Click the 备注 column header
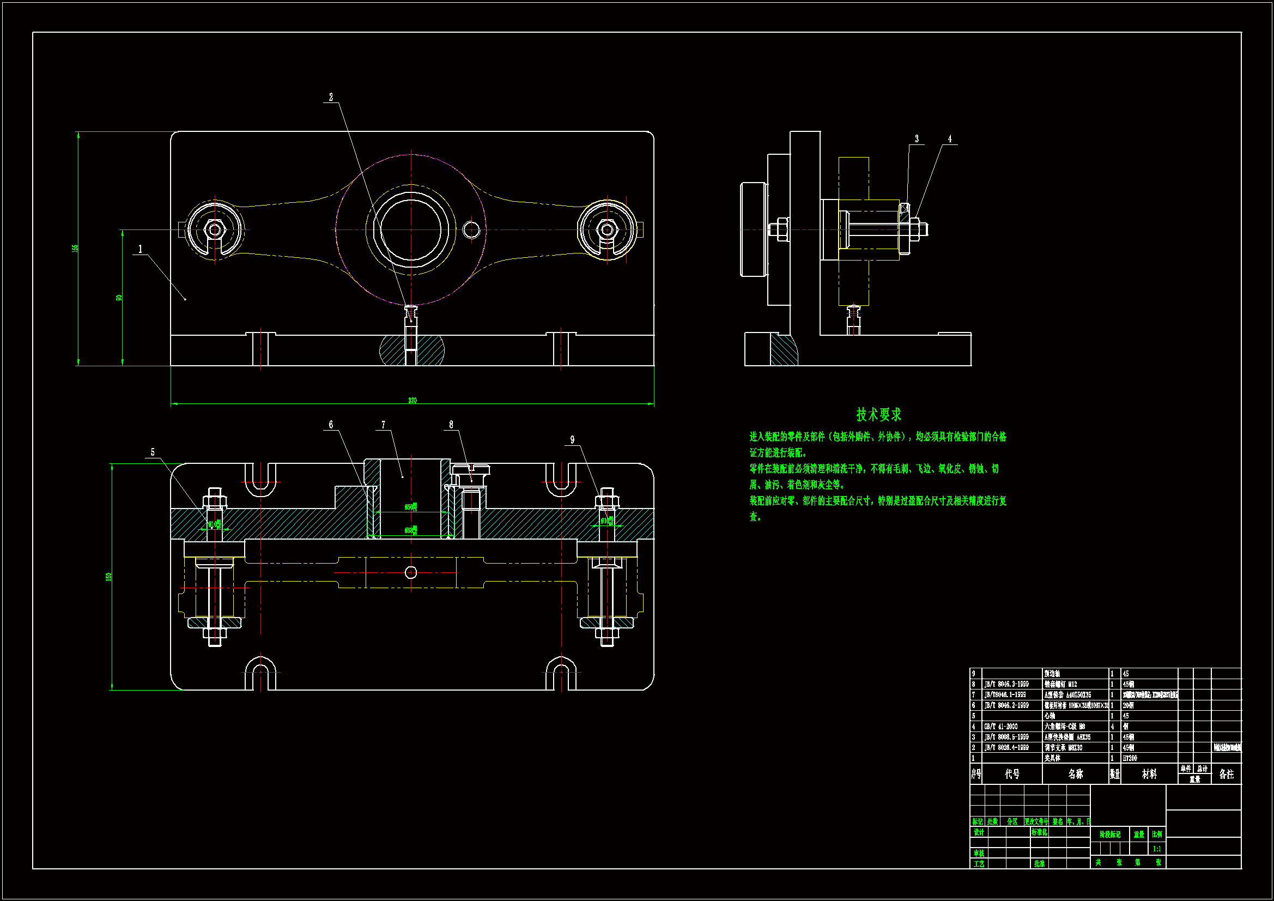Viewport: 1274px width, 901px height. [x=1226, y=774]
